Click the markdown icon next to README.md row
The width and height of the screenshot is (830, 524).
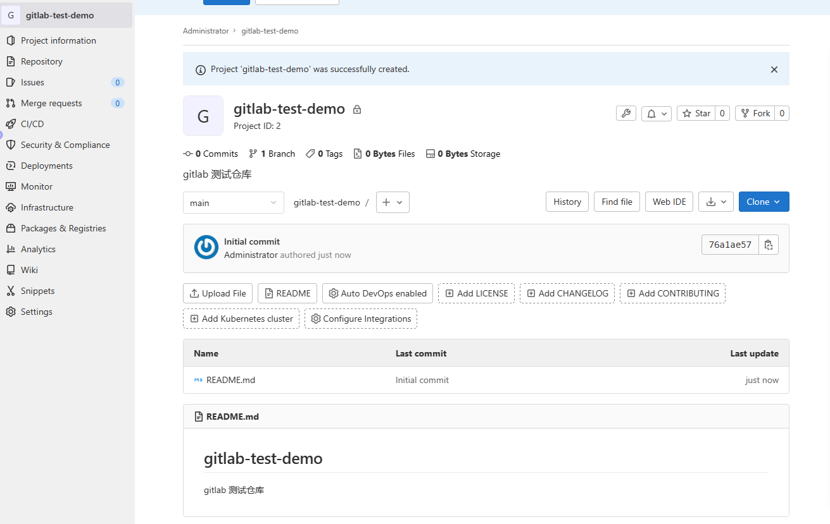[x=198, y=380]
